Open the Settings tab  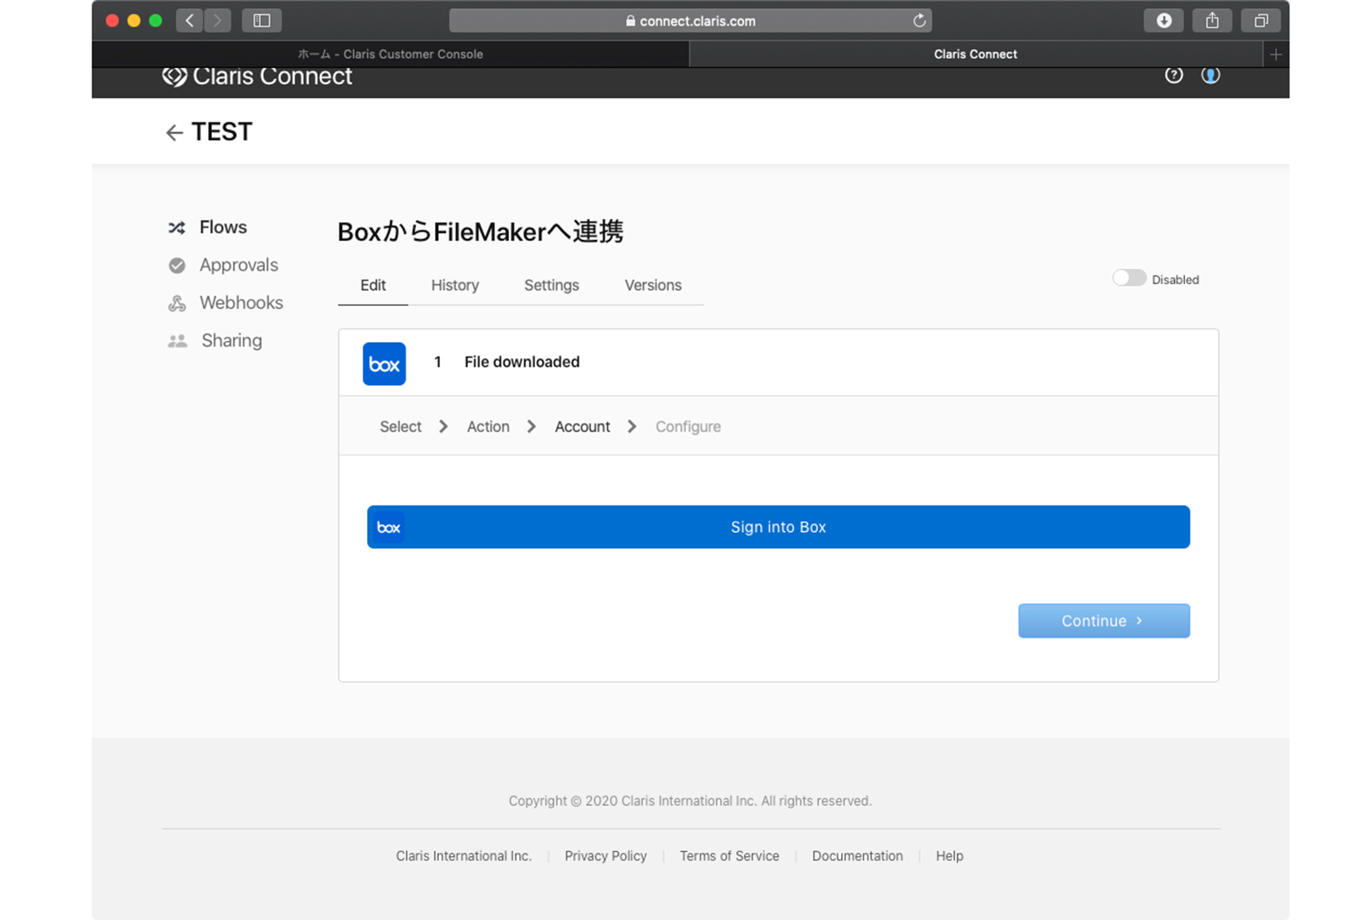[x=551, y=285]
